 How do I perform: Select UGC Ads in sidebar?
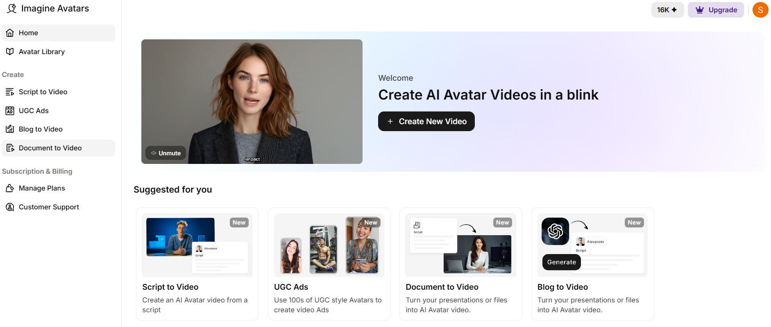(x=59, y=111)
